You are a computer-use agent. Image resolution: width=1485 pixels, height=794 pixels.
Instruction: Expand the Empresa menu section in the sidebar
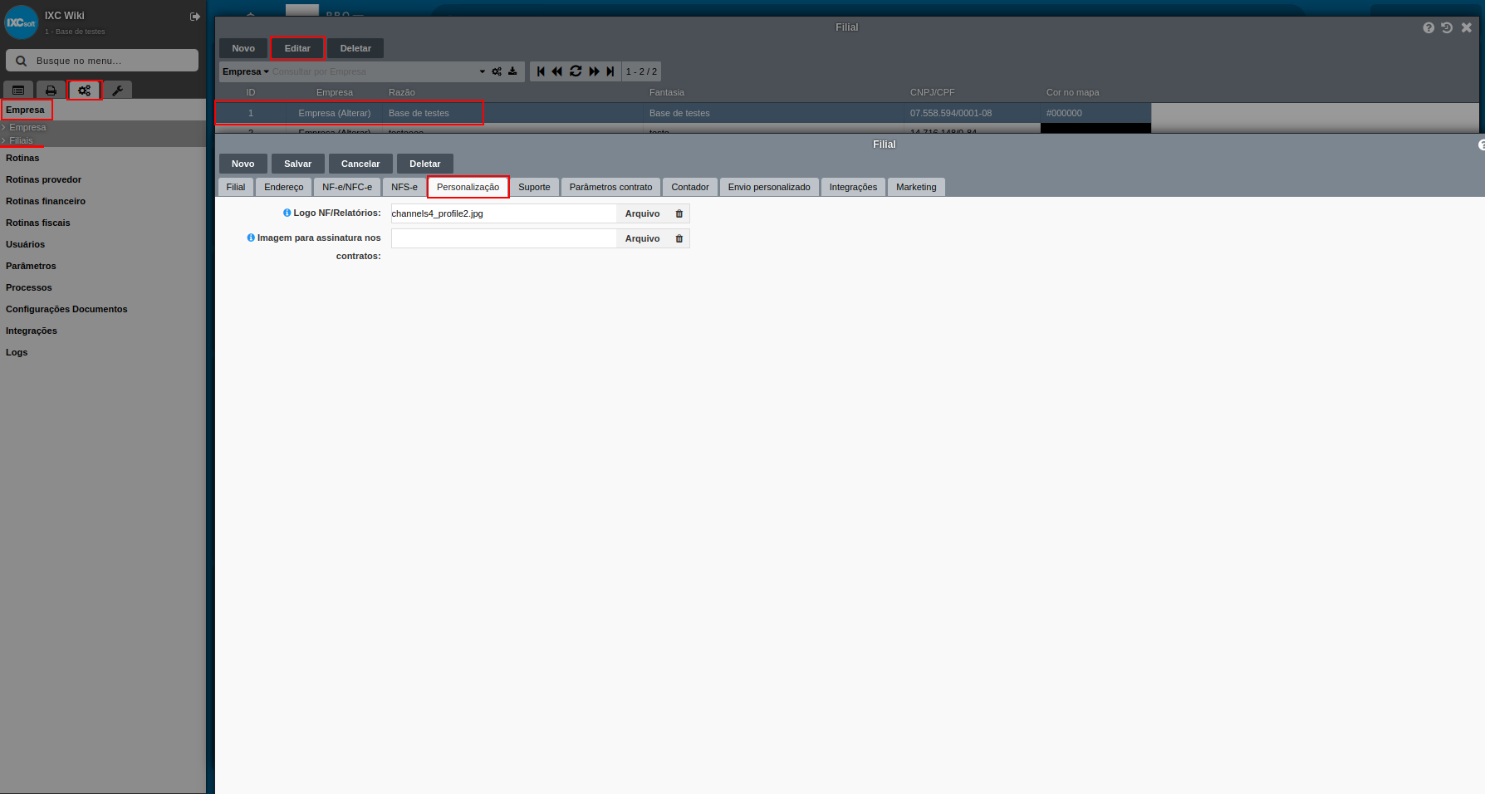(x=26, y=110)
